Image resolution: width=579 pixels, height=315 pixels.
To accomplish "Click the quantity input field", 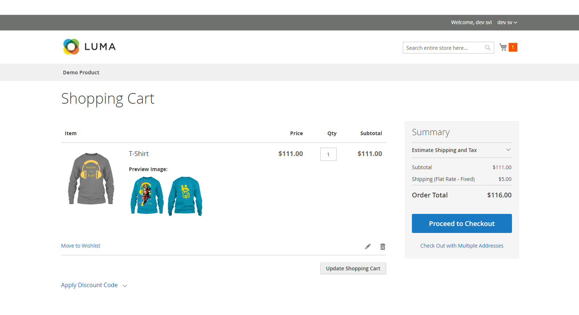I will [328, 154].
